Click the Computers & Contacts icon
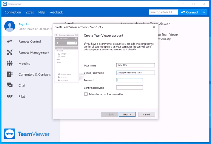211x144 pixels. [10, 74]
